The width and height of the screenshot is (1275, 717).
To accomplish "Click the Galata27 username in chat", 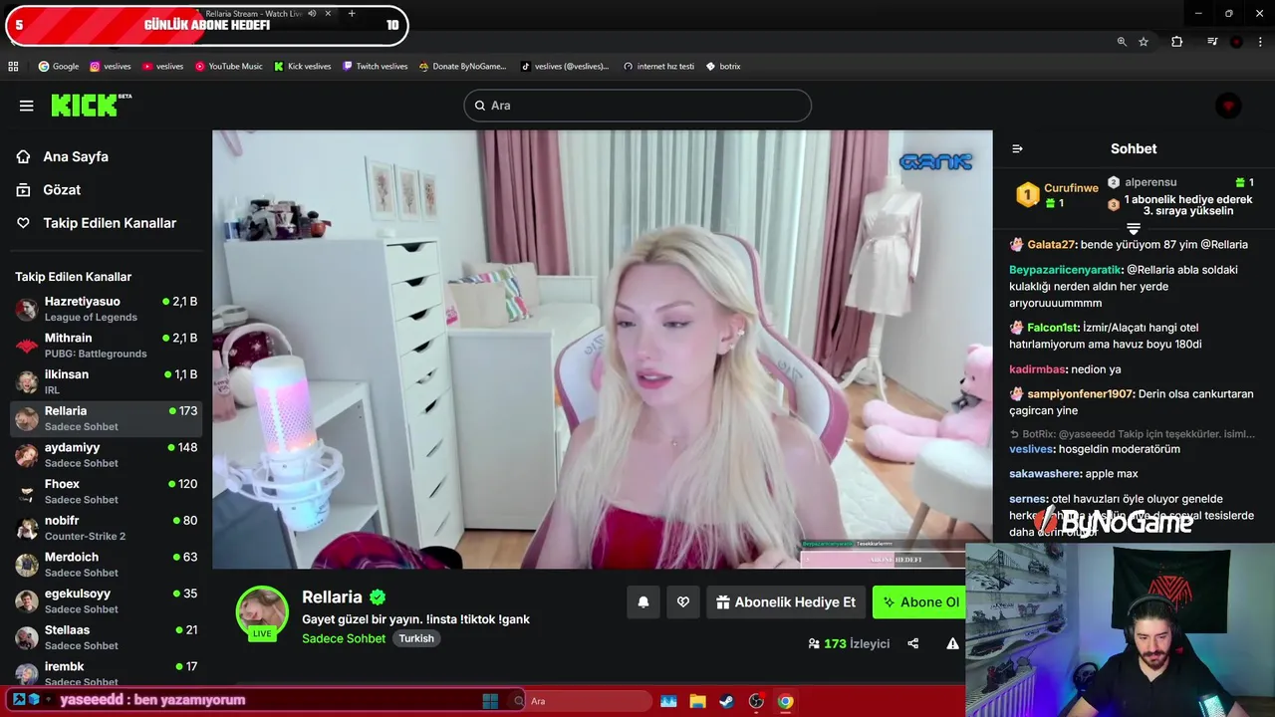I will pyautogui.click(x=1051, y=245).
